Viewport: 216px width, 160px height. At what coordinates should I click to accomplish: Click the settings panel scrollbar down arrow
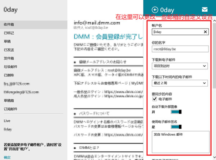(x=214, y=157)
